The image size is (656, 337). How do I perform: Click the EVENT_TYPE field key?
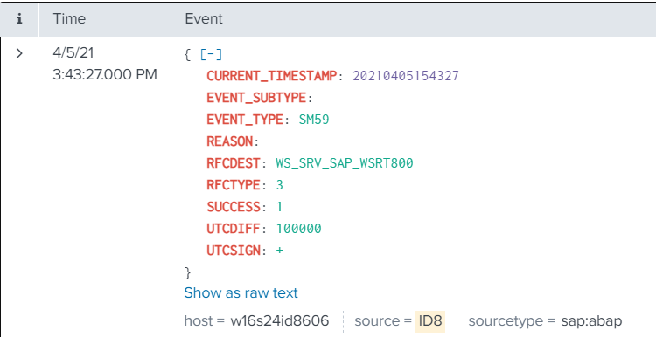point(245,120)
